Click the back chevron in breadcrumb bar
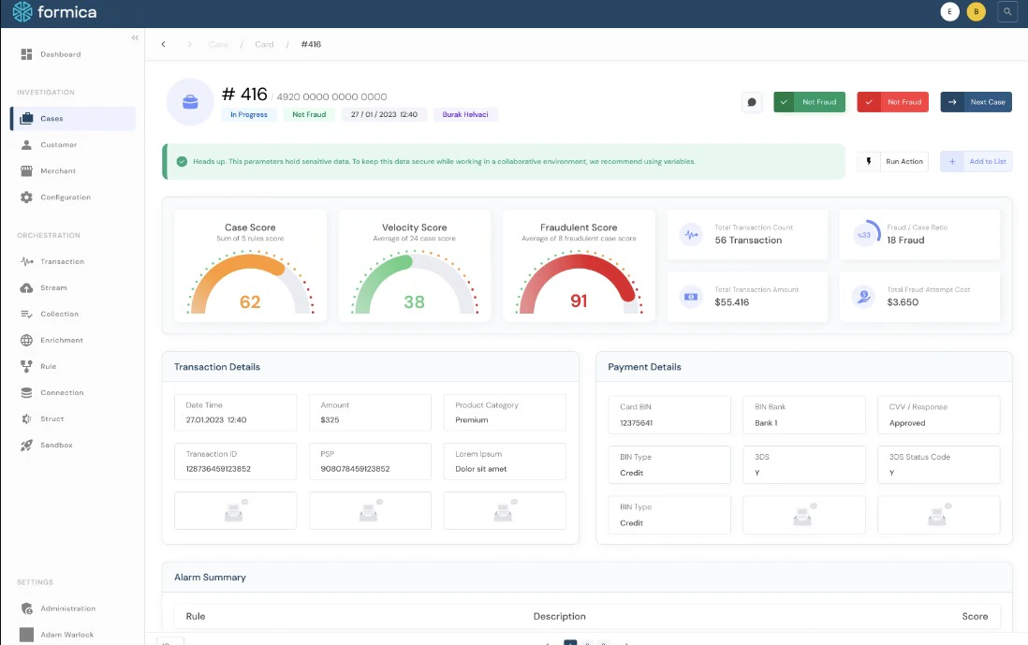This screenshot has width=1028, height=645. pyautogui.click(x=164, y=44)
